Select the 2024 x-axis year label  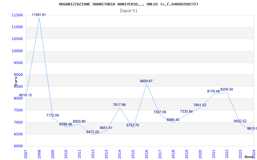click(254, 154)
